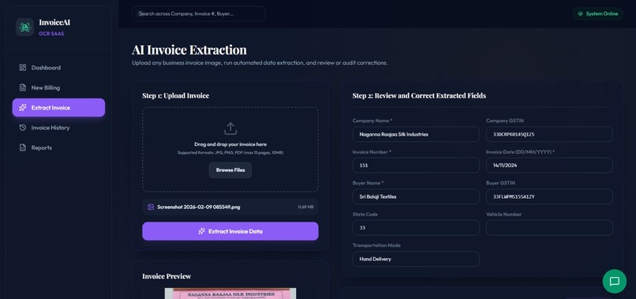The image size is (636, 299).
Task: Go to New Billing
Action: click(59, 88)
